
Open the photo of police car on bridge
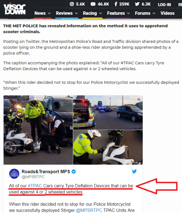point(108,112)
